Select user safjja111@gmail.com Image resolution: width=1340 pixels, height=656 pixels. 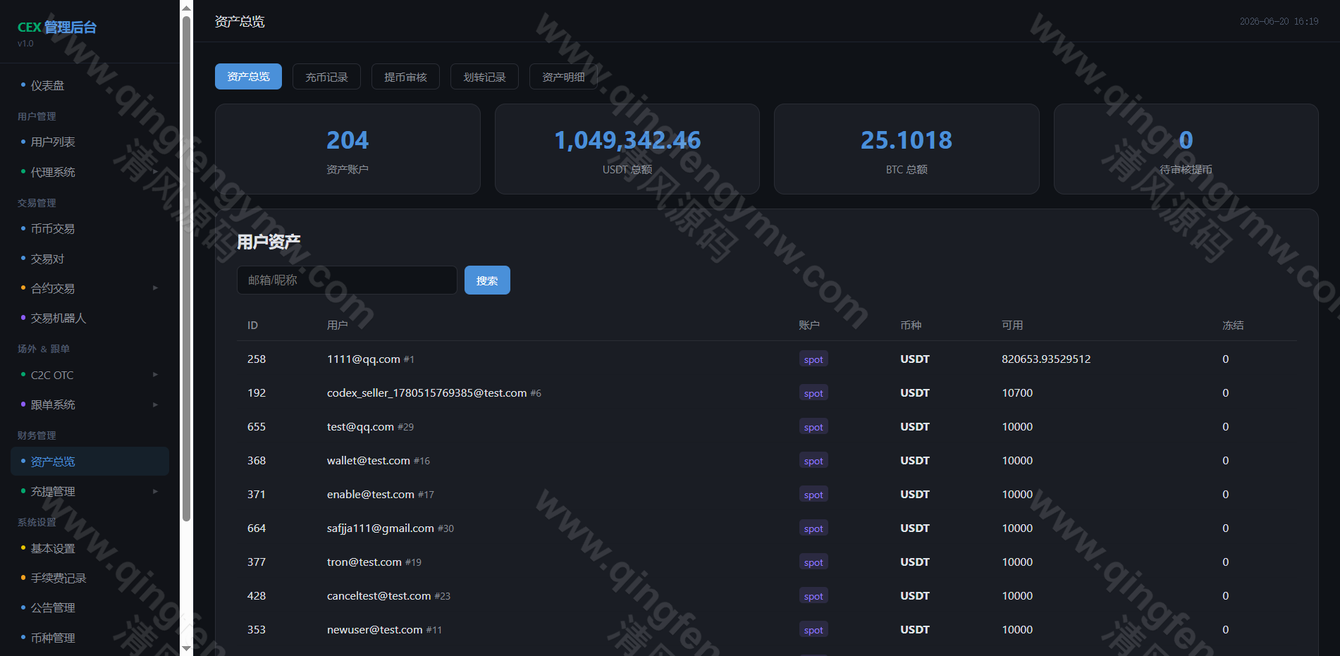381,528
